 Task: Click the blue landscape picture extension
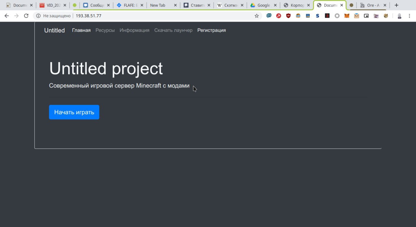[x=308, y=16]
